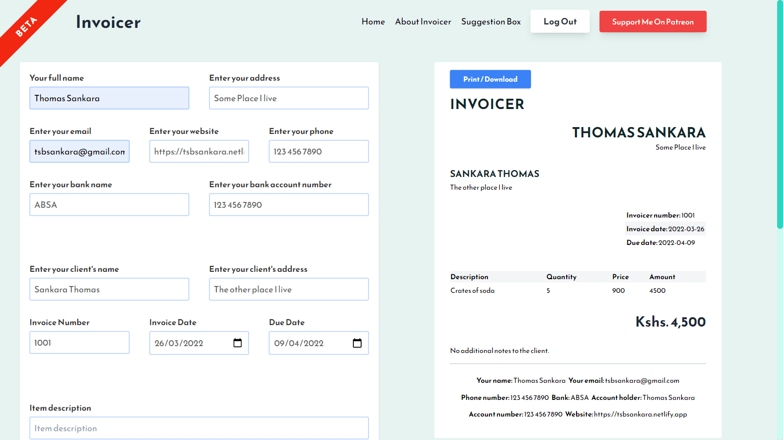The image size is (783, 440).
Task: Open the Due Date calendar picker
Action: pos(357,343)
